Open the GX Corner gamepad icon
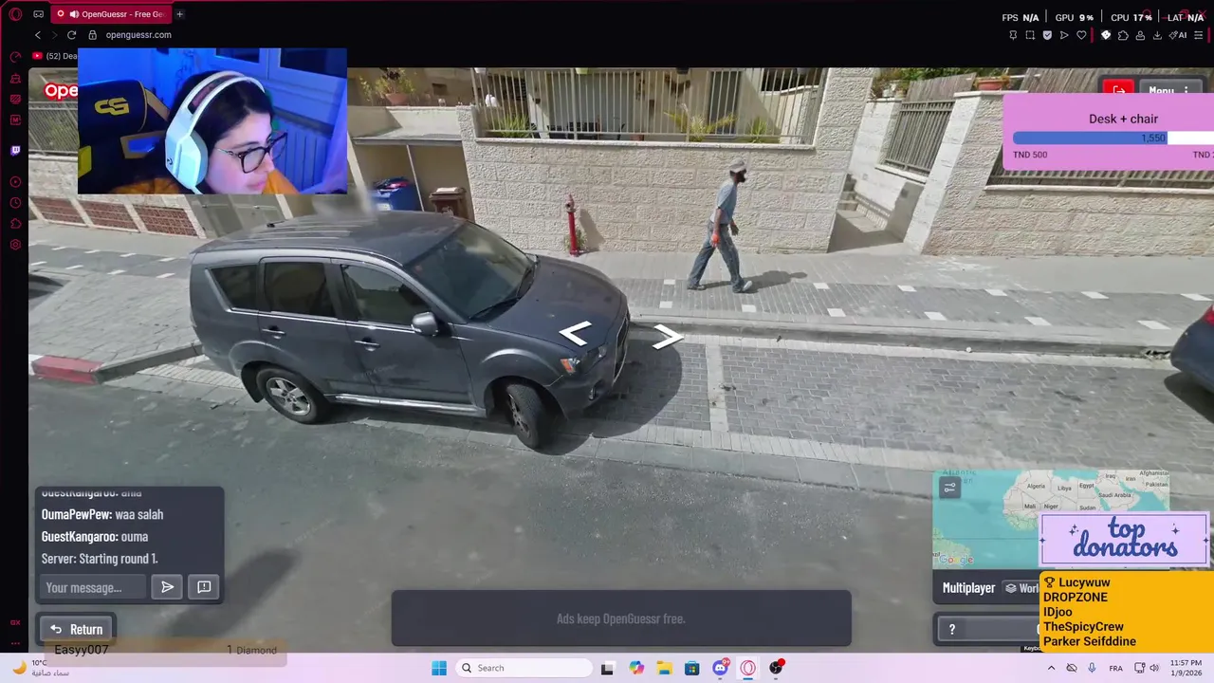The height and width of the screenshot is (683, 1214). (38, 14)
